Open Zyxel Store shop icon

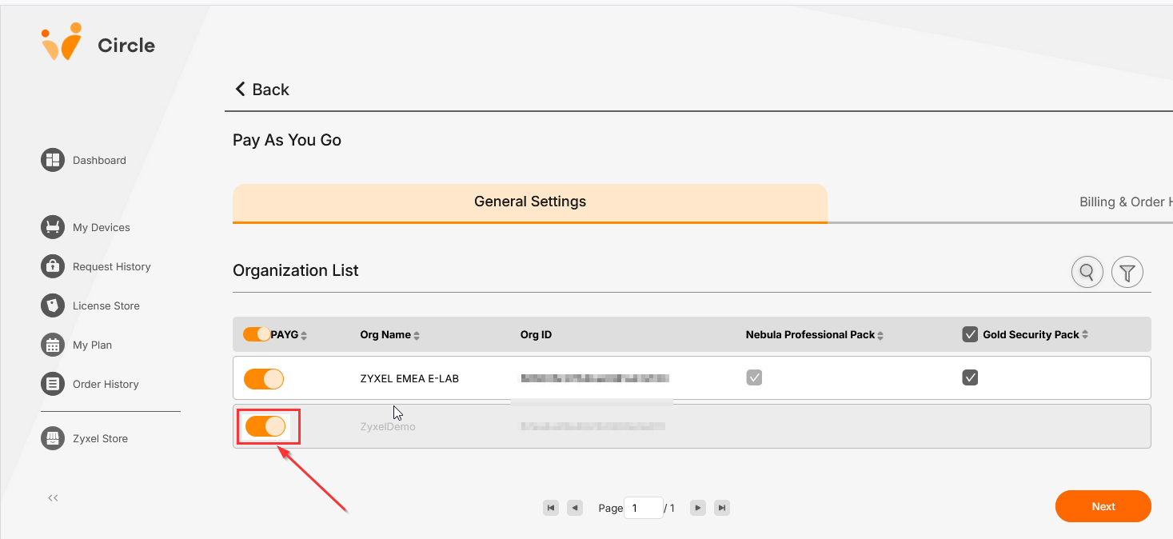tap(53, 438)
